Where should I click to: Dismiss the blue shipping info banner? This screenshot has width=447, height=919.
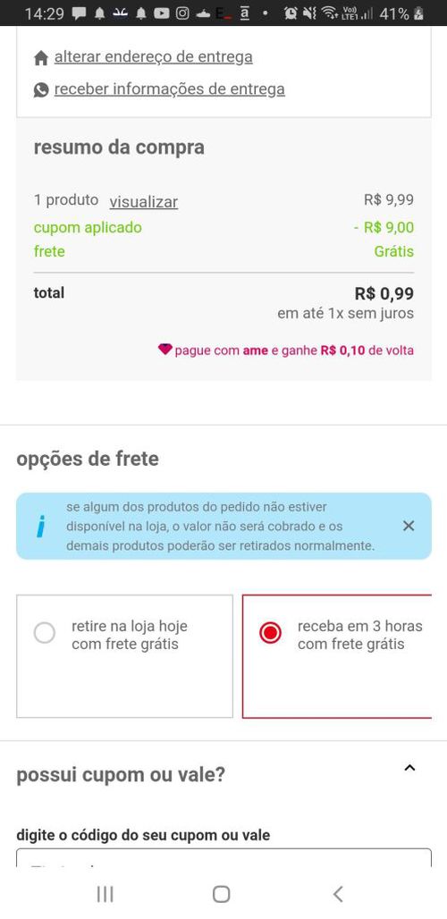pos(409,526)
